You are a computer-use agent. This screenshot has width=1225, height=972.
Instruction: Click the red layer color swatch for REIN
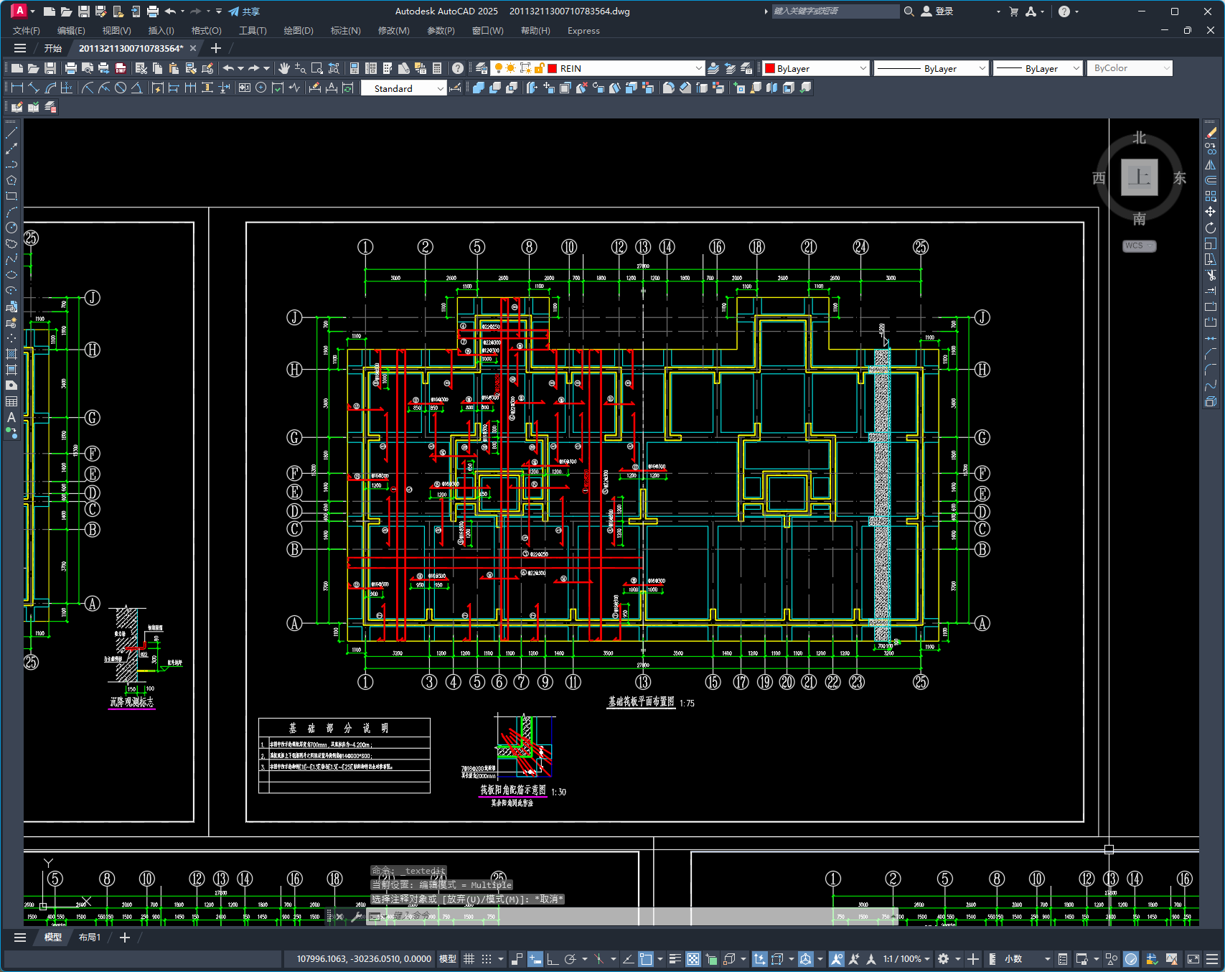coord(553,68)
